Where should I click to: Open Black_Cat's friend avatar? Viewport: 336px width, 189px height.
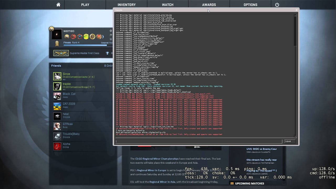click(57, 96)
